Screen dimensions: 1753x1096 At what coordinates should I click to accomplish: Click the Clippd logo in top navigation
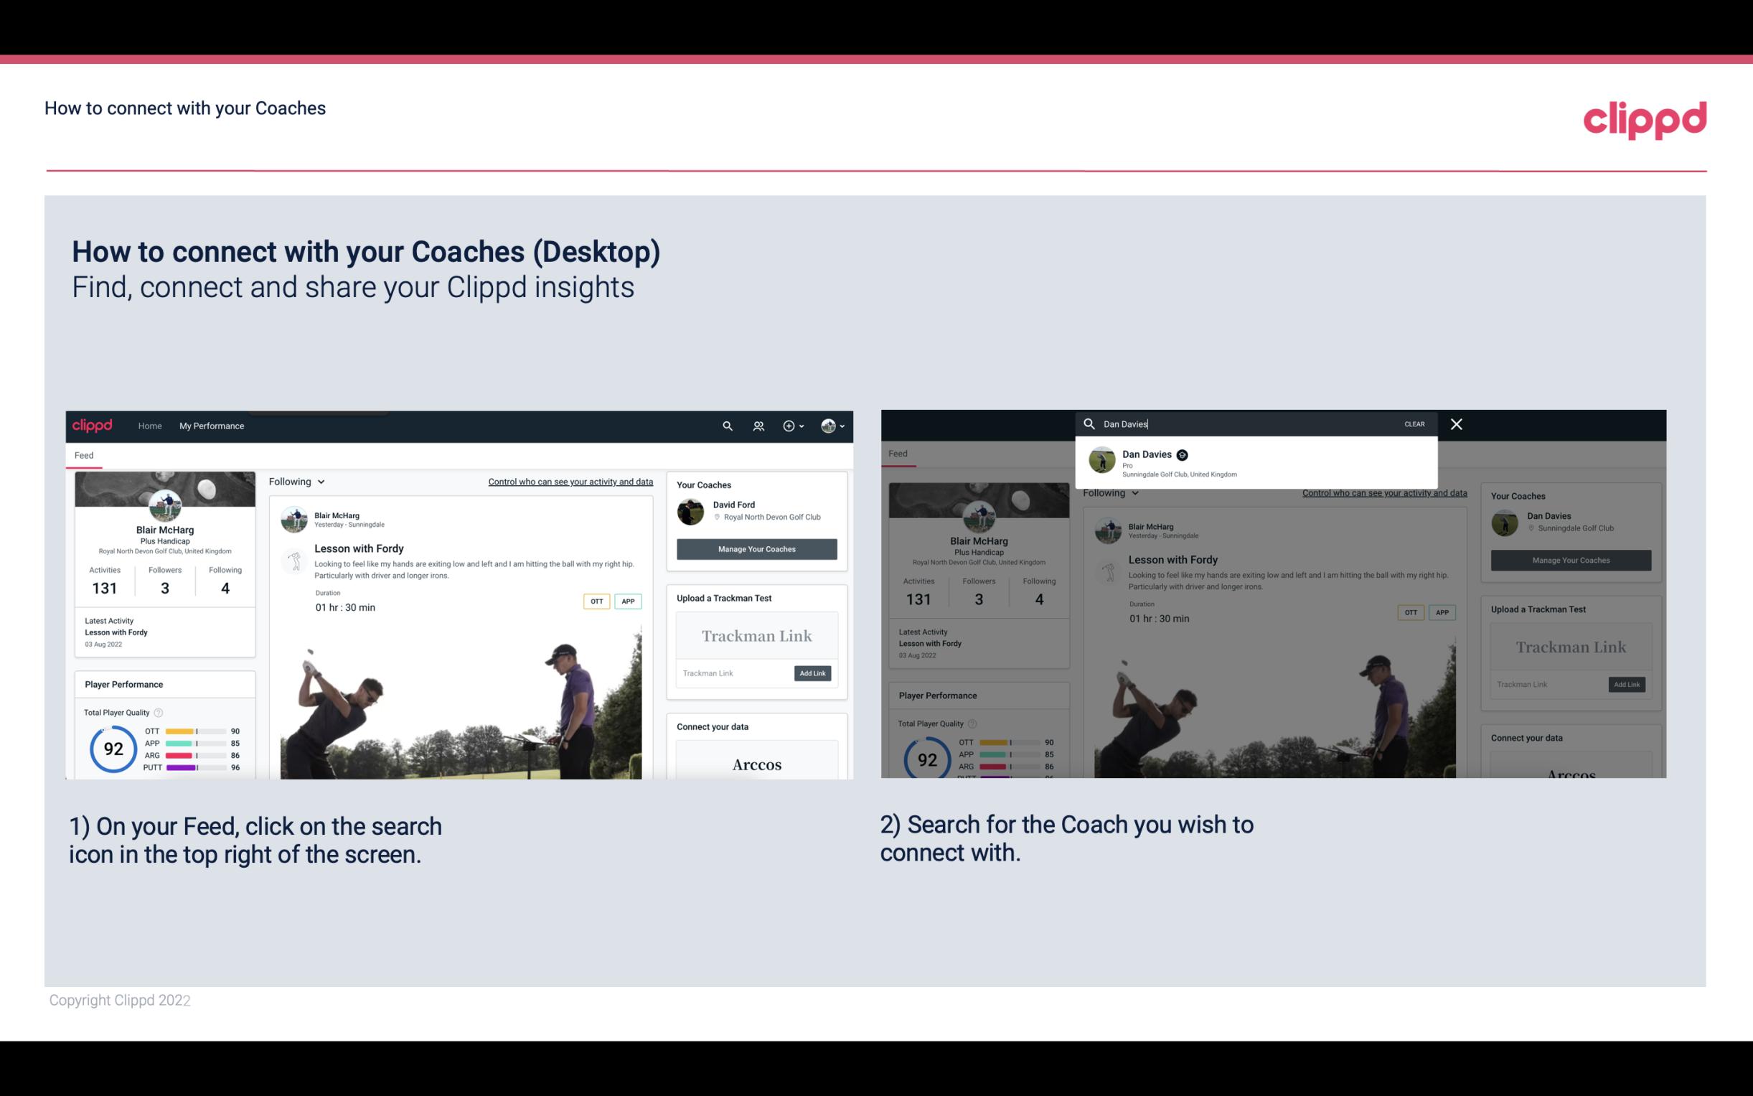(x=1646, y=118)
